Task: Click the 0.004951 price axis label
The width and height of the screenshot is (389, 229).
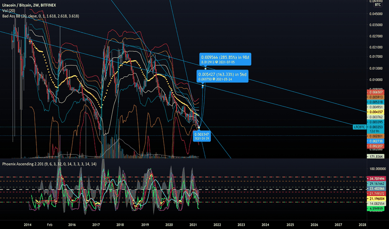Action: tap(376, 107)
